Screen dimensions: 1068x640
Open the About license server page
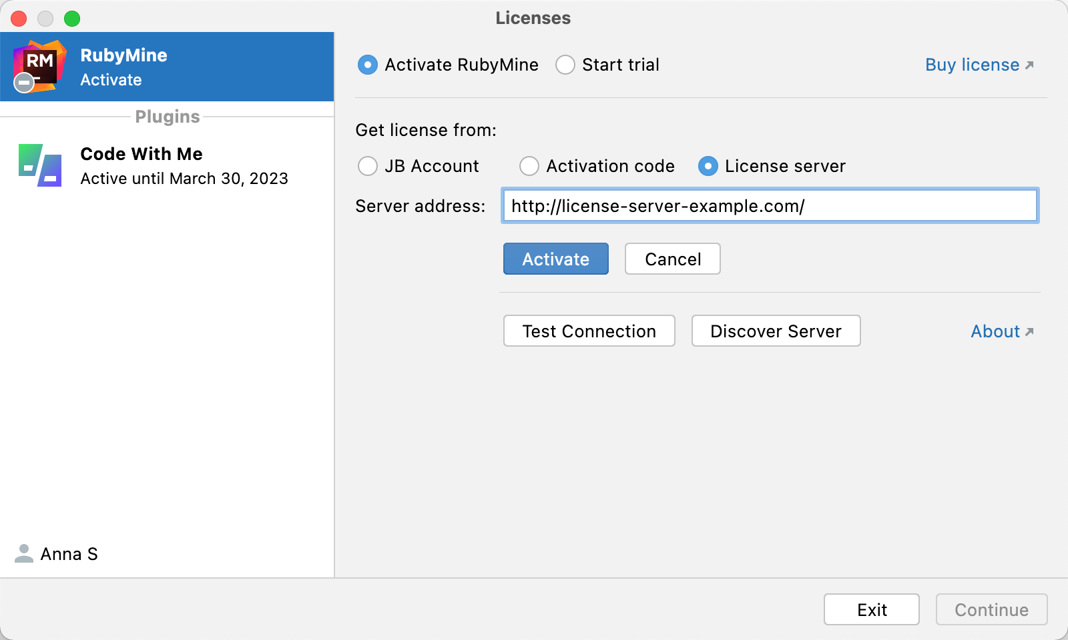click(995, 331)
